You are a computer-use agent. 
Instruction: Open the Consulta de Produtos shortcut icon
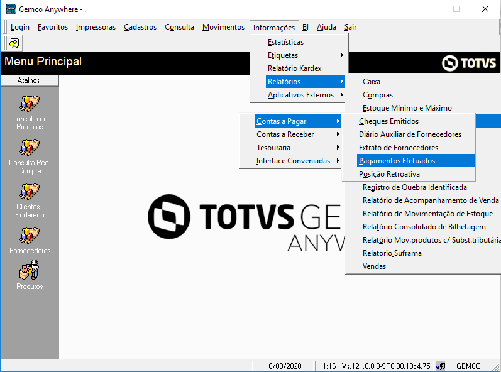click(x=30, y=104)
